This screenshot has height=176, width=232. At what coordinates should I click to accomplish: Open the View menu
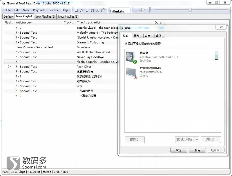pos(26,10)
